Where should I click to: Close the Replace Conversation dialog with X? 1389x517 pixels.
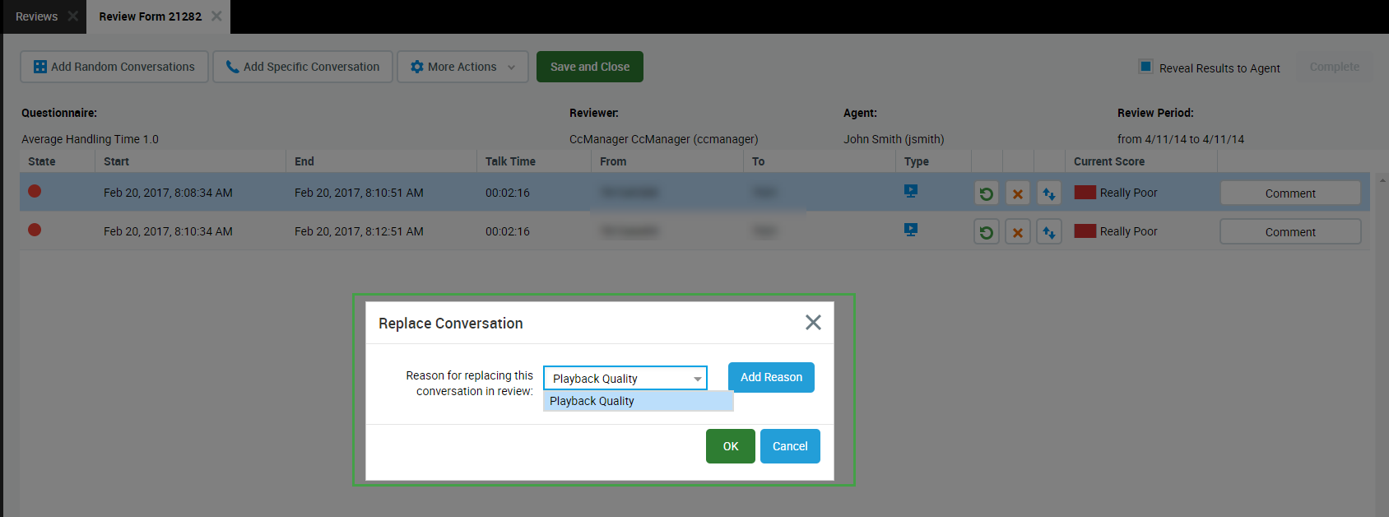(813, 323)
